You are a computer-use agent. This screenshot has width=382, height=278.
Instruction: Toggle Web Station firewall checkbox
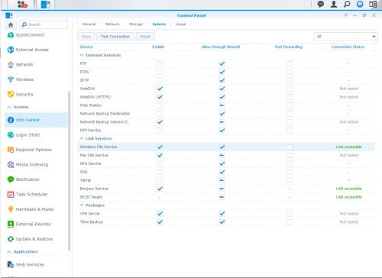coord(222,105)
